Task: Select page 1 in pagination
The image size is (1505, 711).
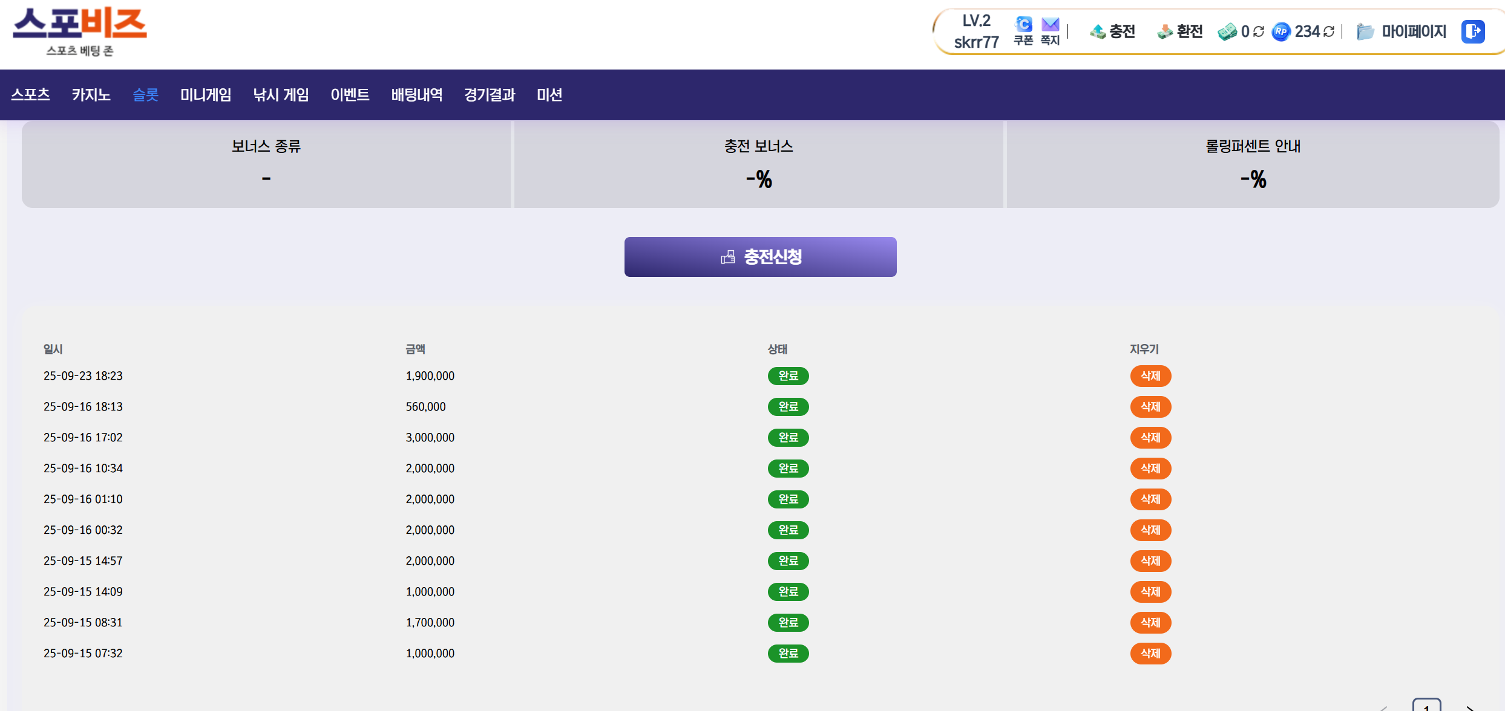Action: pos(1426,706)
